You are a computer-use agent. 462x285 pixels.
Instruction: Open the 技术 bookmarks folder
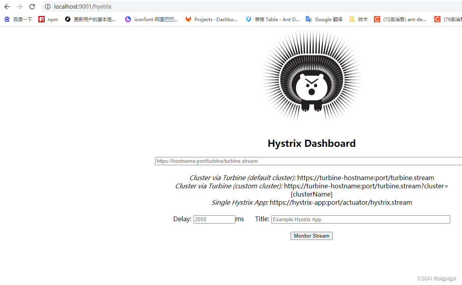(359, 19)
